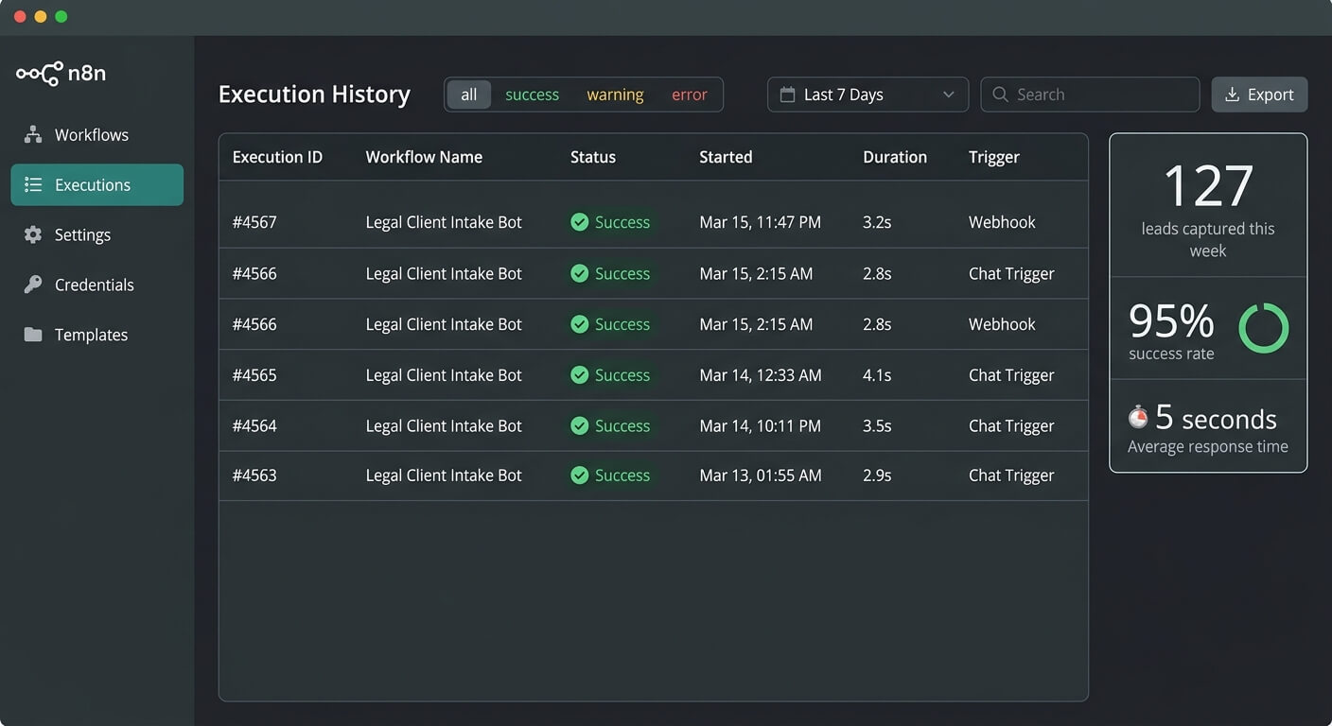
Task: Sort by Workflow Name column header
Action: [x=424, y=157]
